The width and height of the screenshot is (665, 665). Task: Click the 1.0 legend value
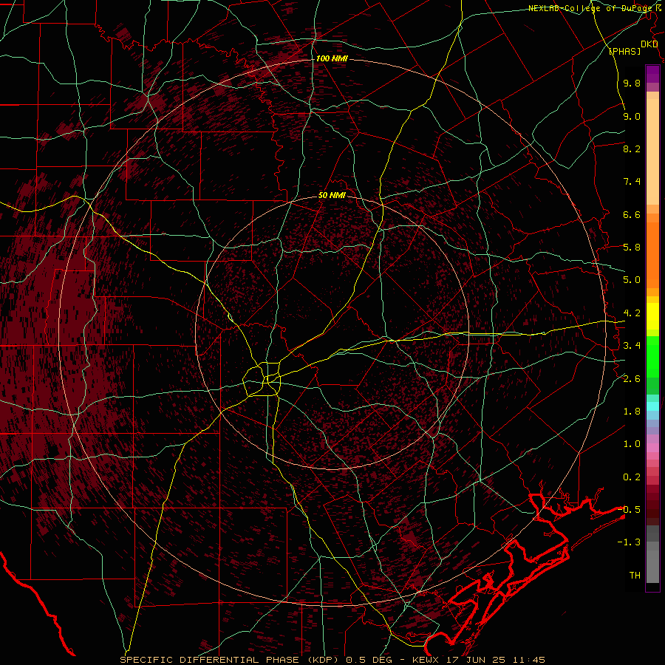point(632,445)
